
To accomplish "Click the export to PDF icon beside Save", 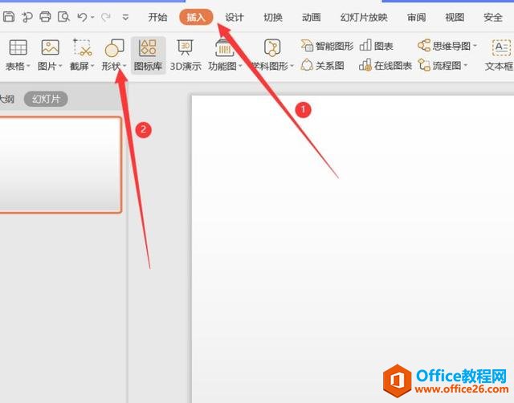I will pyautogui.click(x=27, y=16).
